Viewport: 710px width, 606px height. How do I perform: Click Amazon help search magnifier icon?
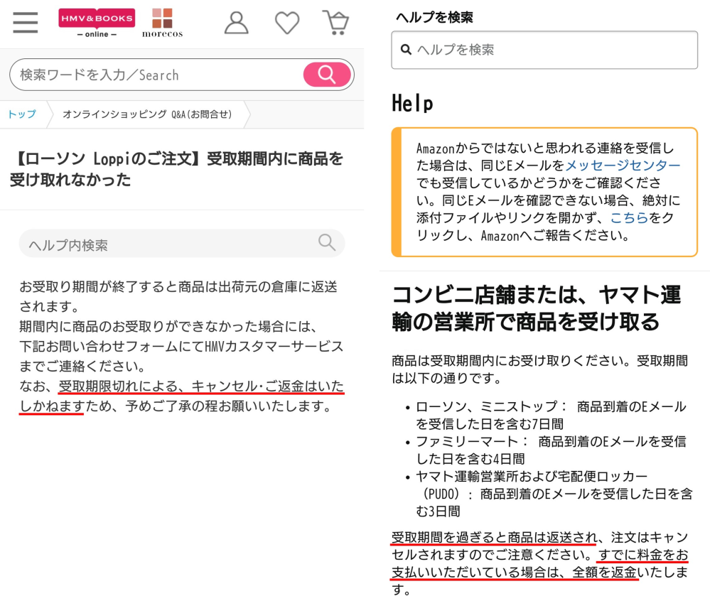coord(406,50)
